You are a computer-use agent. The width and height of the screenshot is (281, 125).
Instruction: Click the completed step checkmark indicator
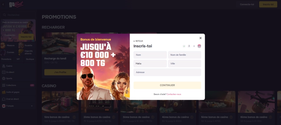click(x=184, y=46)
